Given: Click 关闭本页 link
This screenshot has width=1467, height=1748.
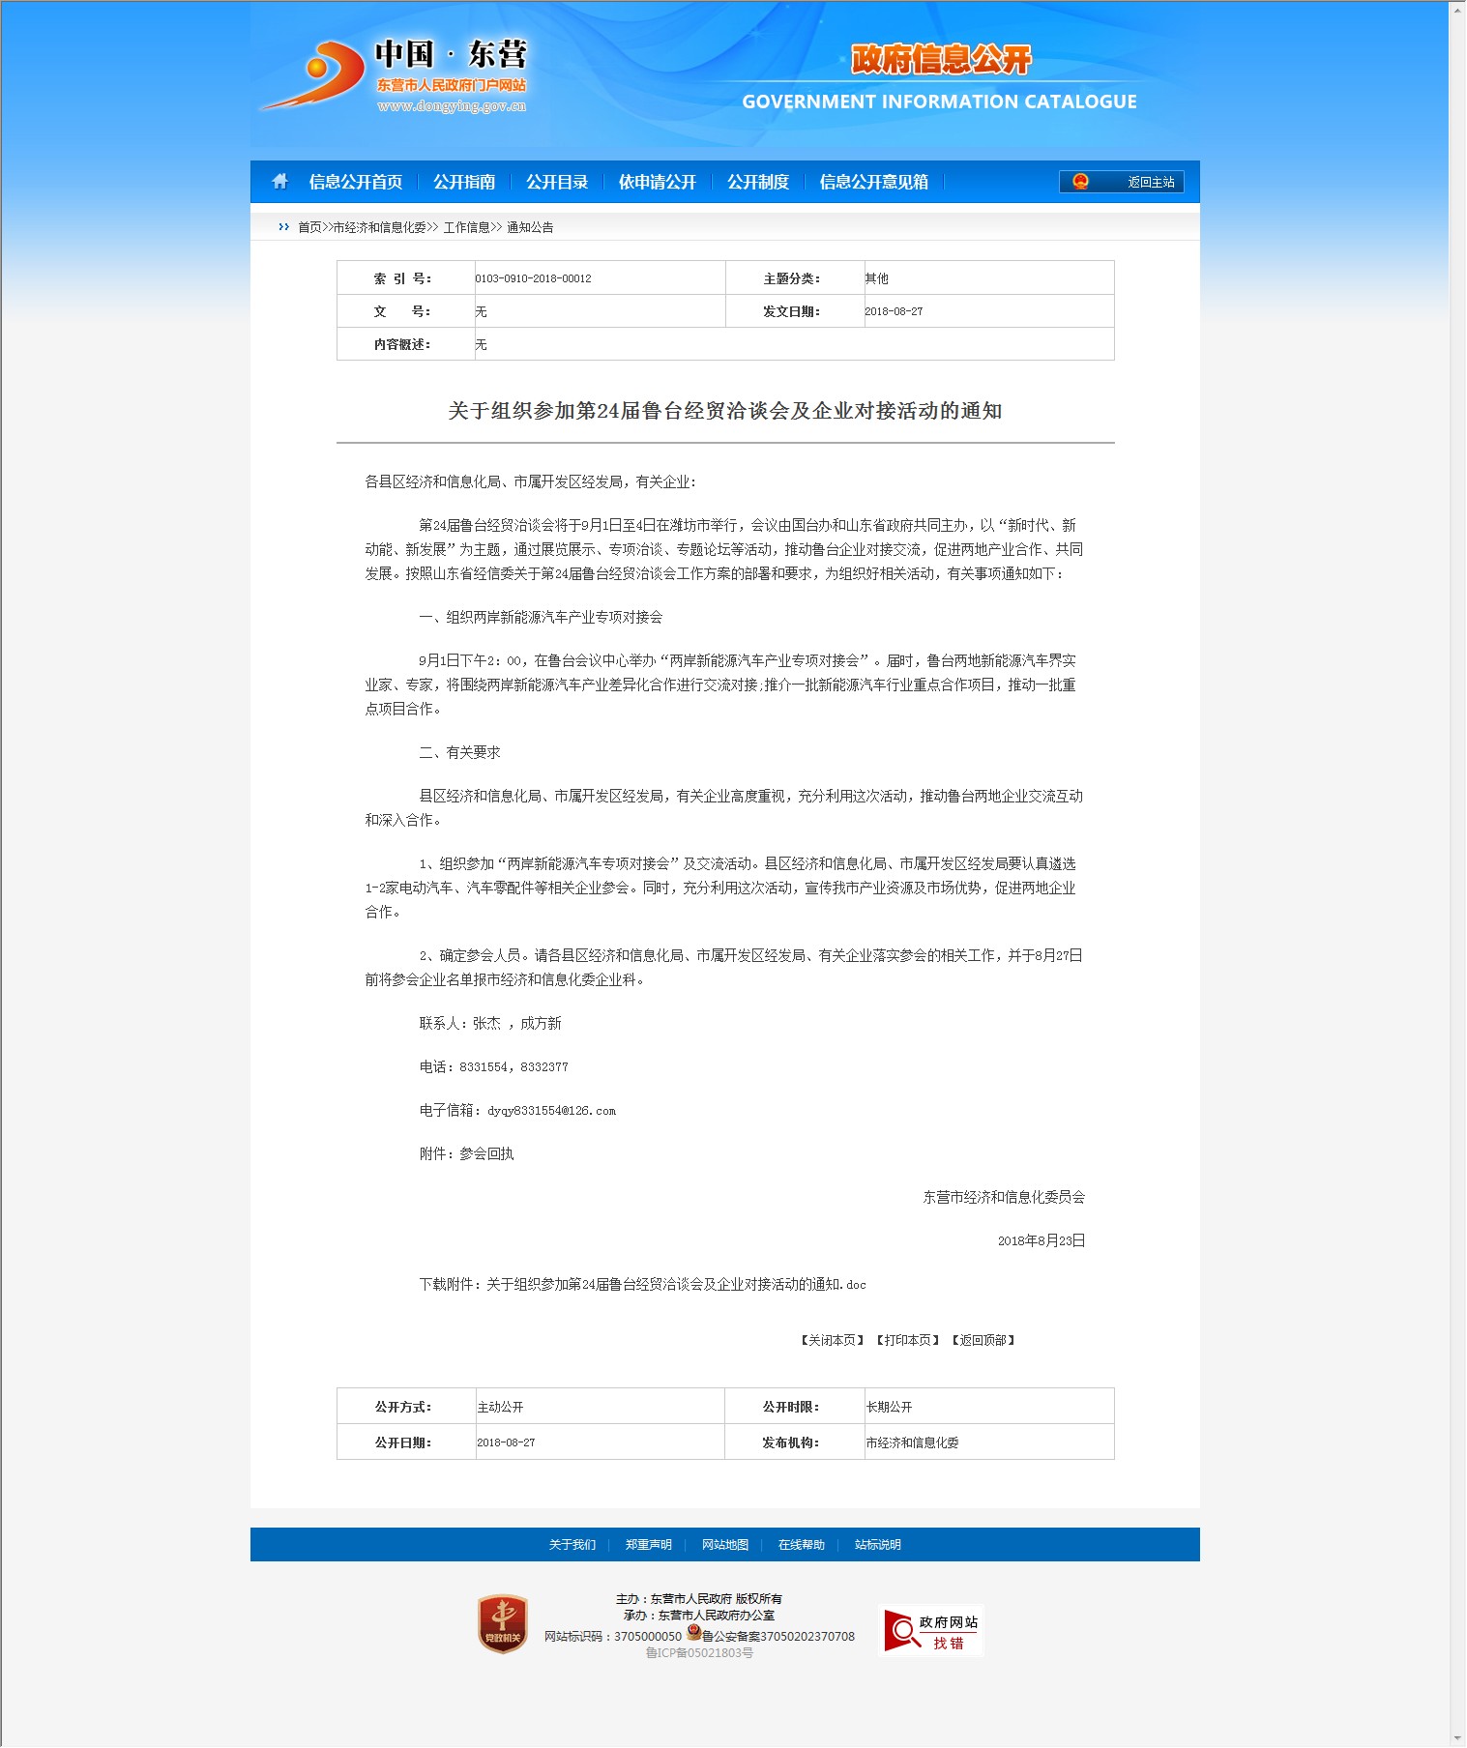Looking at the screenshot, I should 832,1340.
